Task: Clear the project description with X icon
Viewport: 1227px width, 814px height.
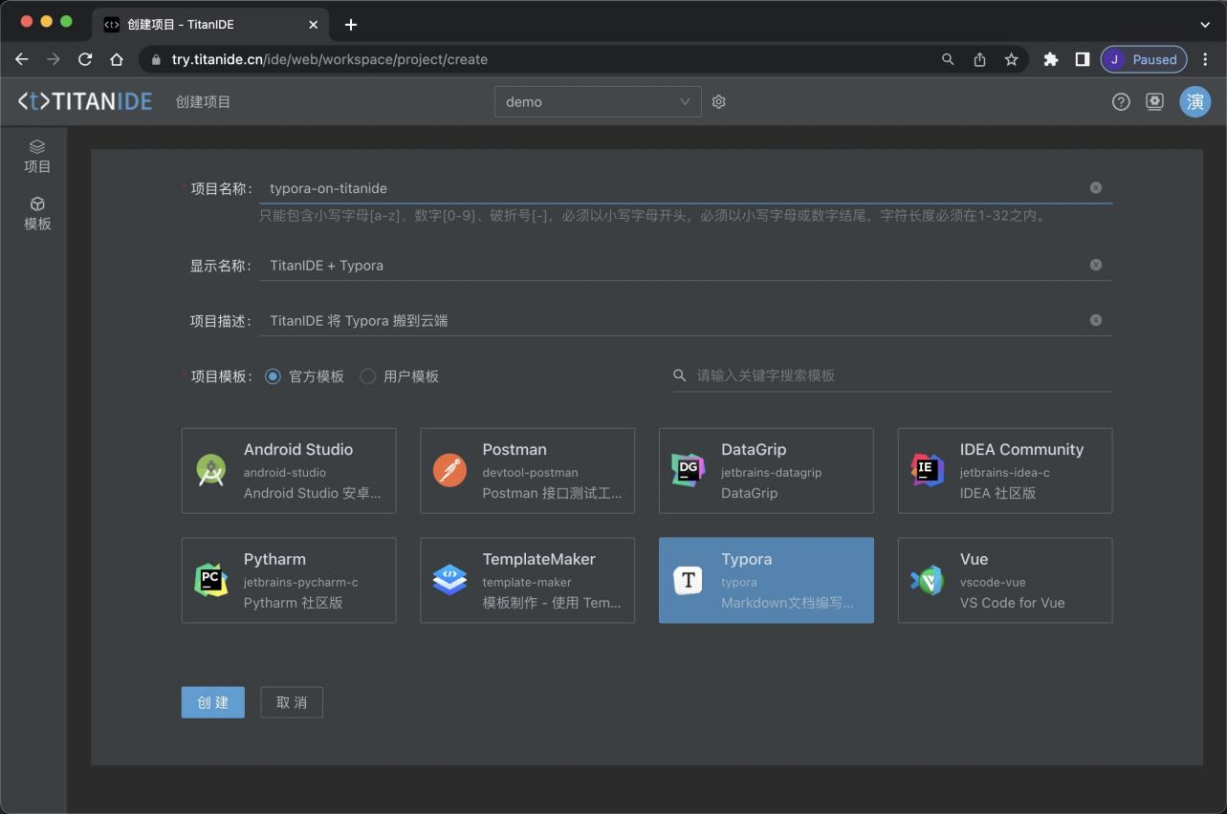Action: [1096, 320]
